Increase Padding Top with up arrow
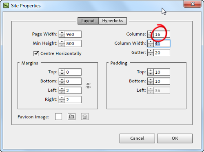Viewport: 204px width, 152px height. [151, 70]
